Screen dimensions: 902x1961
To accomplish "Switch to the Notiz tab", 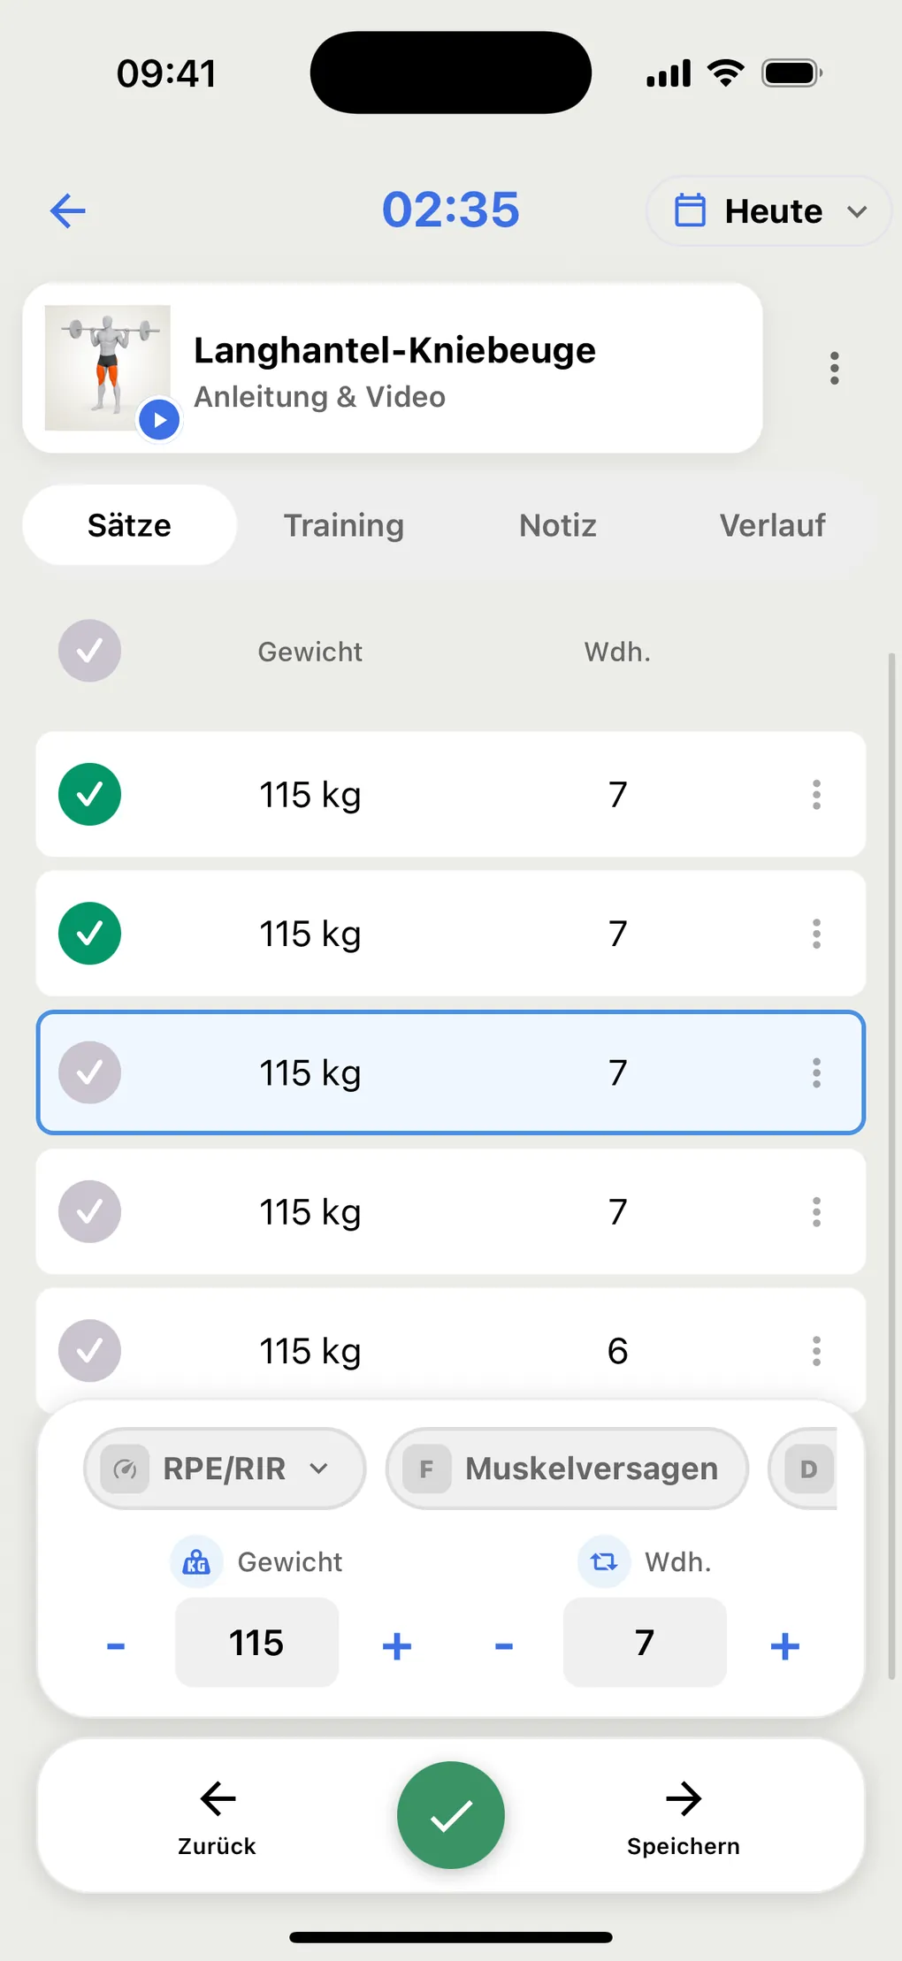I will point(558,525).
